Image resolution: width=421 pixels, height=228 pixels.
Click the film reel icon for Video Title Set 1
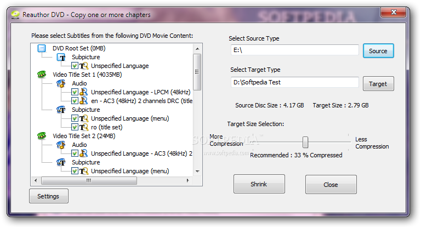(x=42, y=75)
